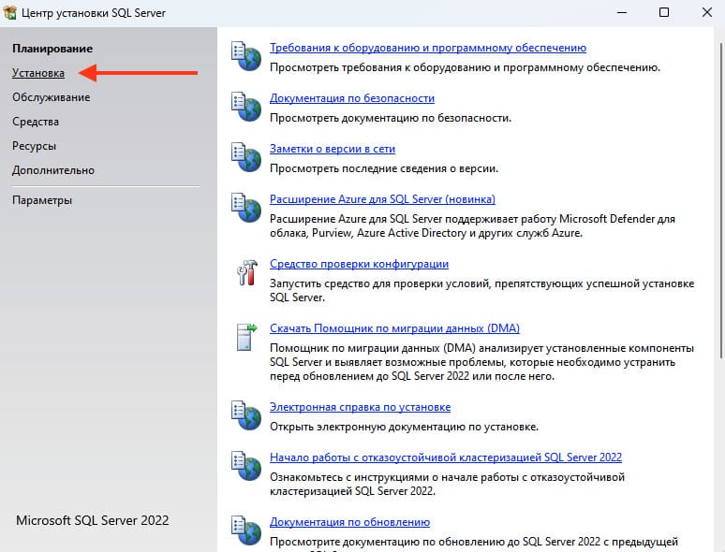
Task: Click the server icon for Data Migration Assistant
Action: pyautogui.click(x=246, y=337)
